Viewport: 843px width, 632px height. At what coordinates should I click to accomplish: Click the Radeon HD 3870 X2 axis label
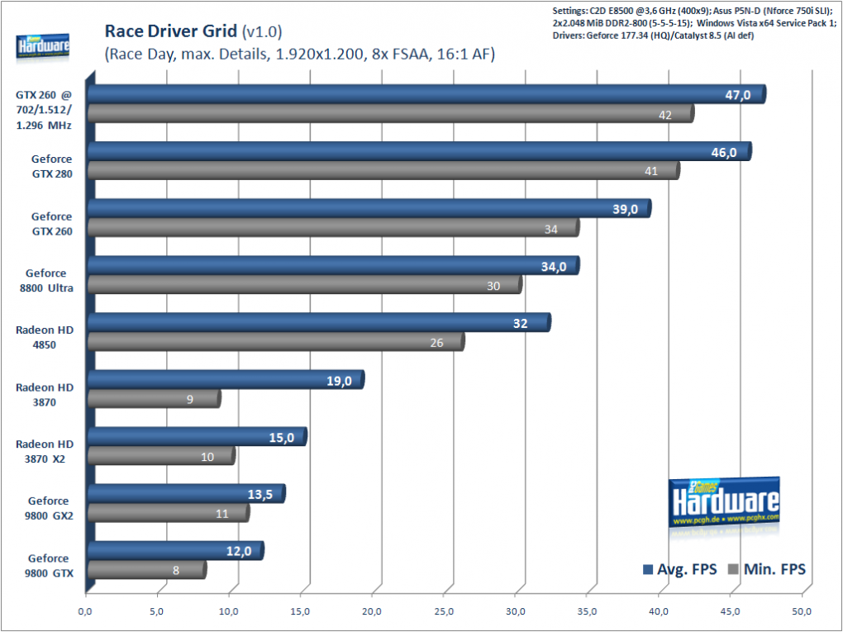pyautogui.click(x=44, y=451)
